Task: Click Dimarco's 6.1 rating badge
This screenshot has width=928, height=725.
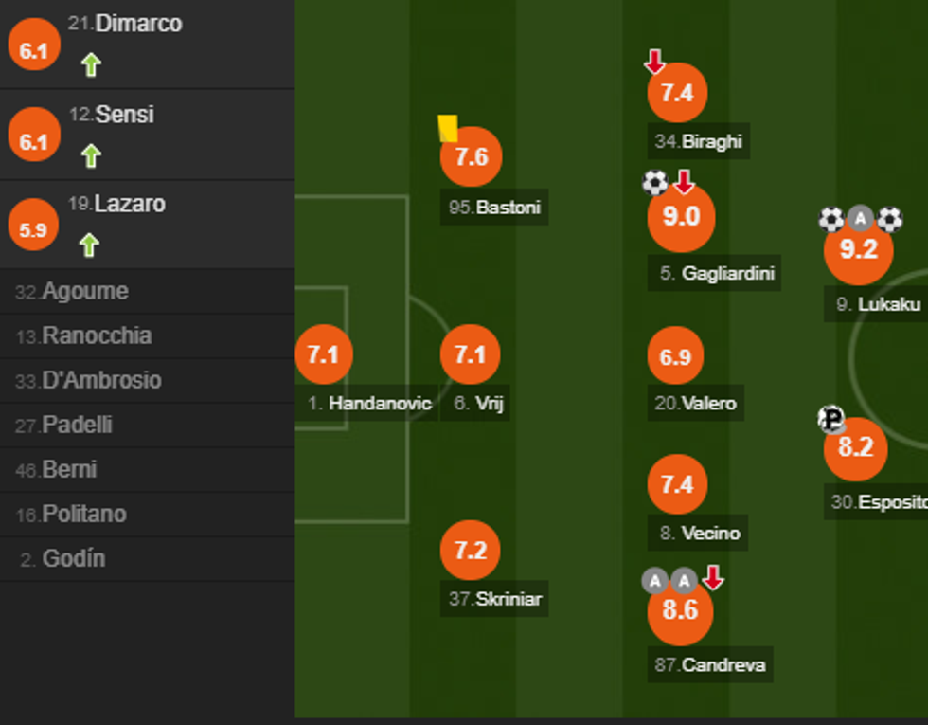Action: pyautogui.click(x=34, y=50)
